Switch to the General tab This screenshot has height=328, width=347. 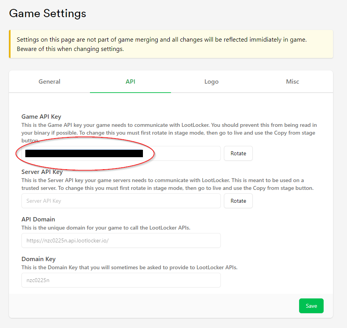(x=49, y=82)
